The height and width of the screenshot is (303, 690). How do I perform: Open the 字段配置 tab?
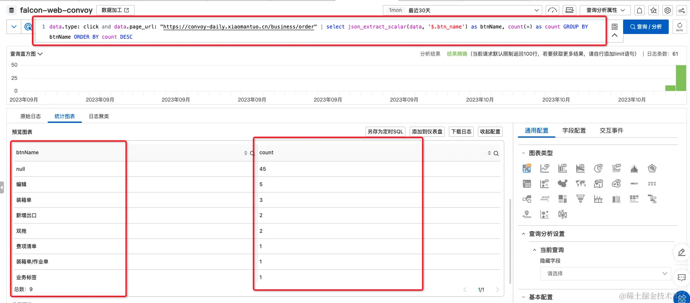pyautogui.click(x=574, y=130)
